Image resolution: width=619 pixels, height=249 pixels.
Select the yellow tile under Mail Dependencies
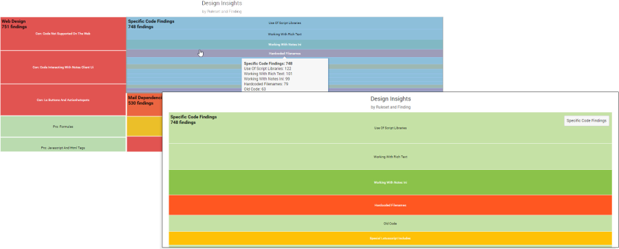144,127
